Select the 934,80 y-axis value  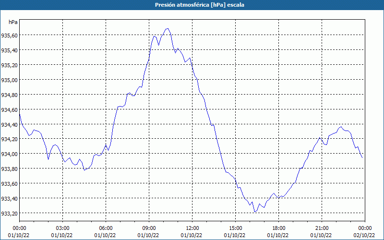(9, 95)
